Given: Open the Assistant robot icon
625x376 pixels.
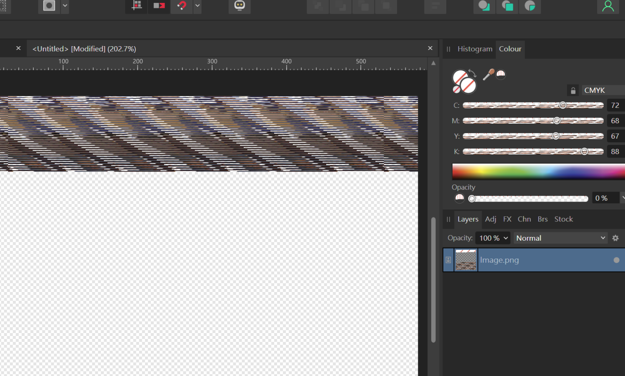Looking at the screenshot, I should click(x=239, y=6).
